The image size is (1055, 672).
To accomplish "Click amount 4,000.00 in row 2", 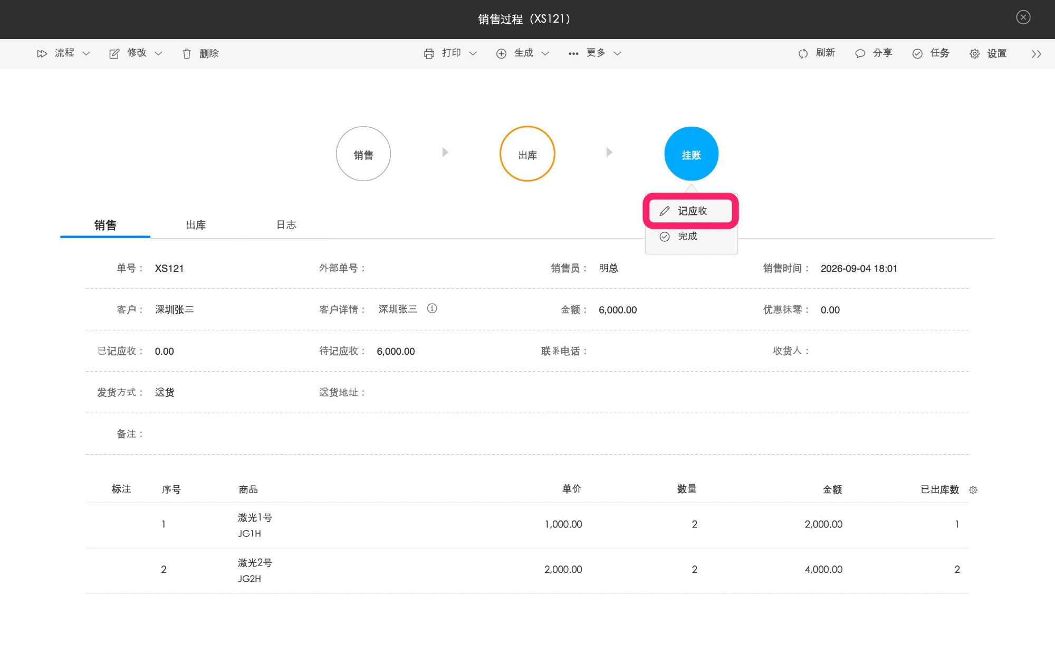I will pyautogui.click(x=823, y=570).
